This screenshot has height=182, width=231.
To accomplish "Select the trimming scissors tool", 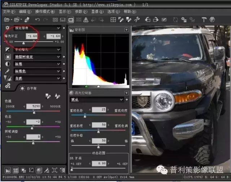I will [x=137, y=19].
